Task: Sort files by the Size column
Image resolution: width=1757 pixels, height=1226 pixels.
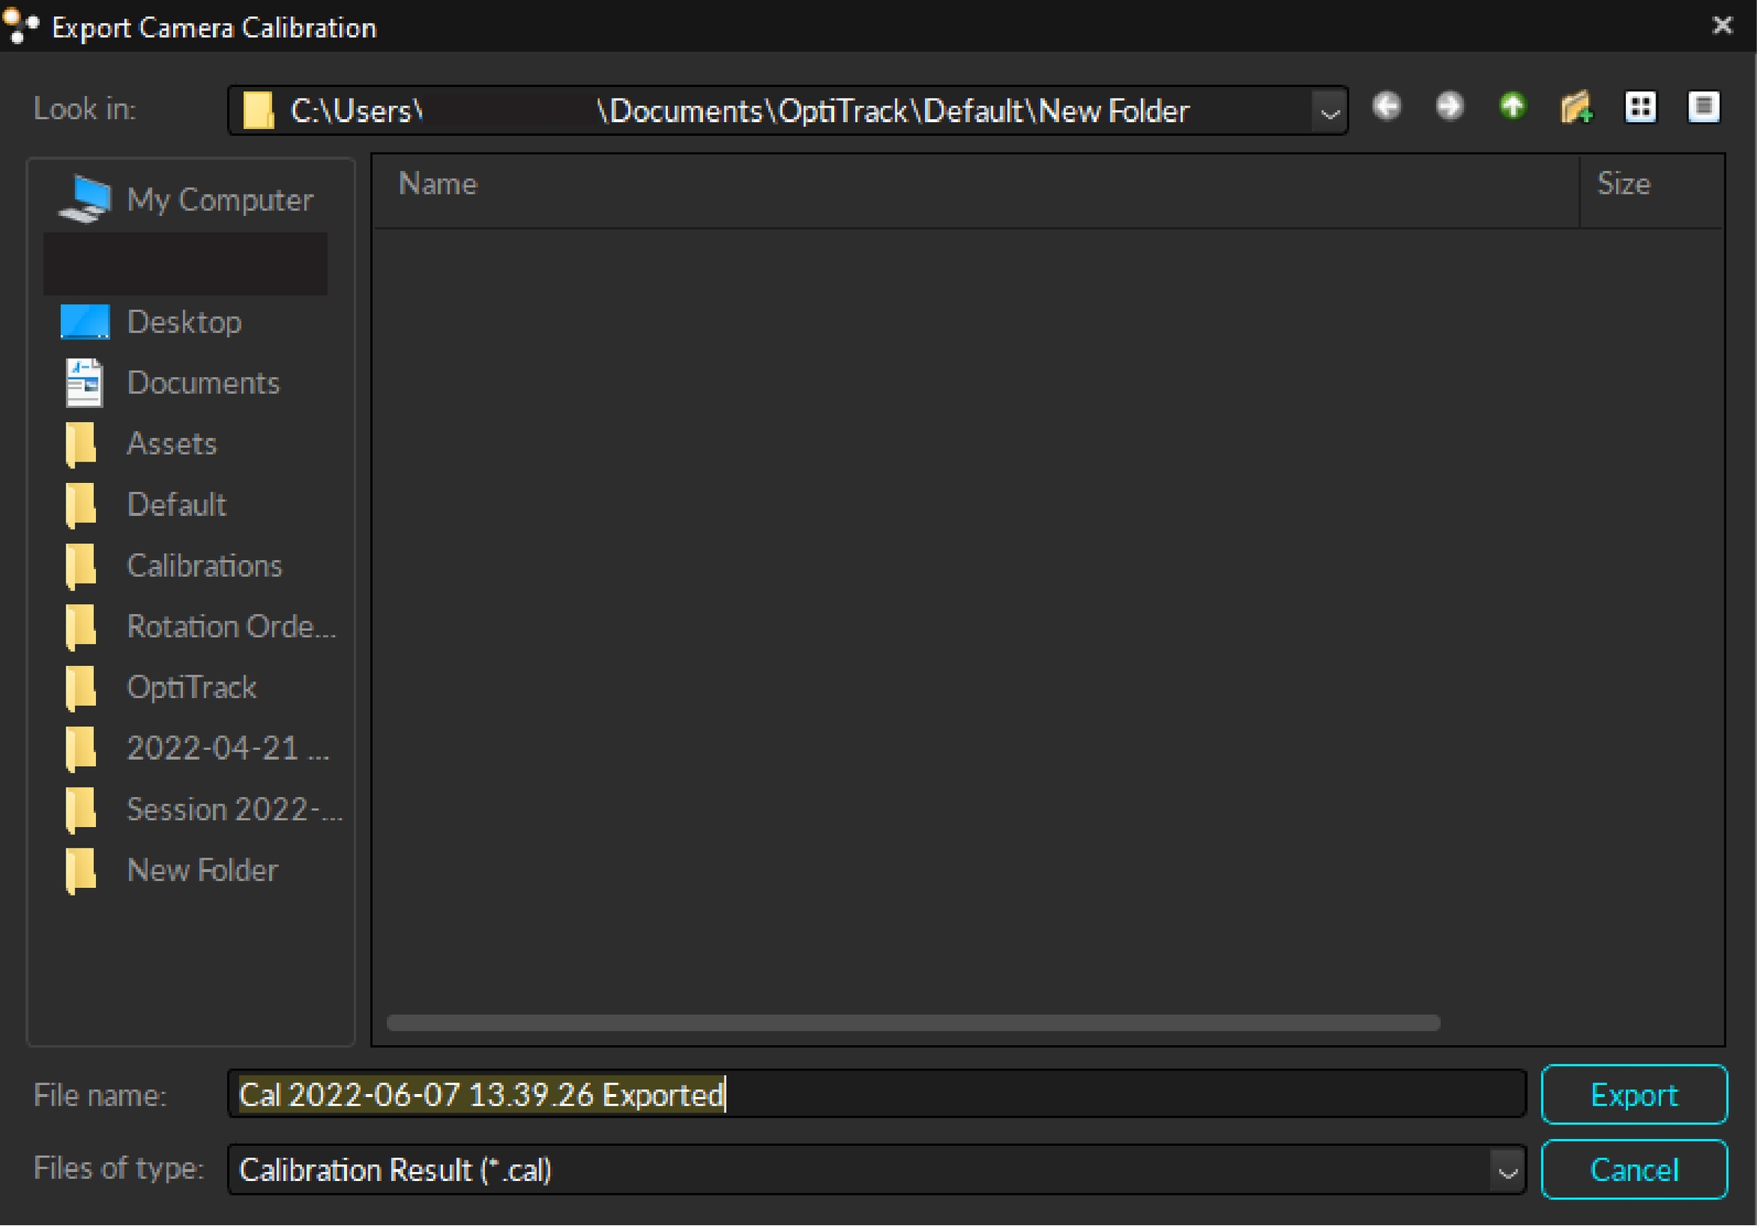Action: [1623, 185]
